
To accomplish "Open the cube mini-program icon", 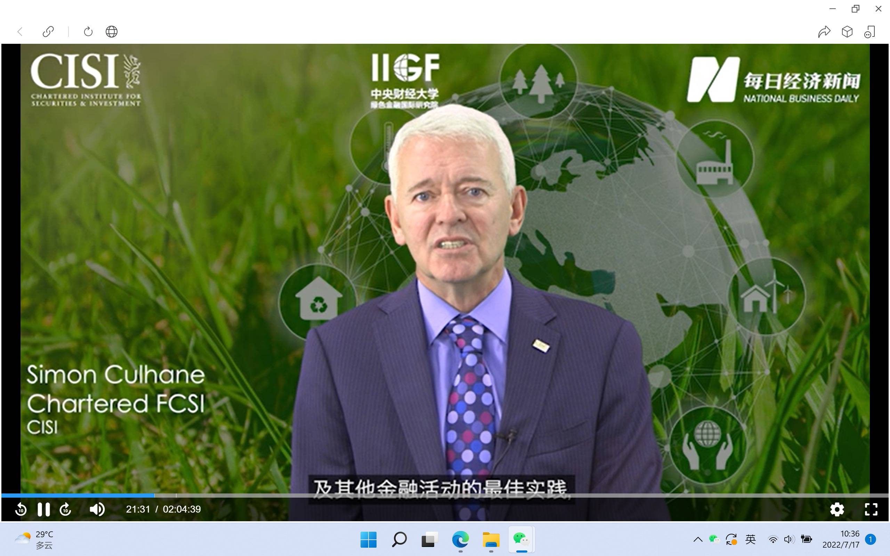I will 847,32.
